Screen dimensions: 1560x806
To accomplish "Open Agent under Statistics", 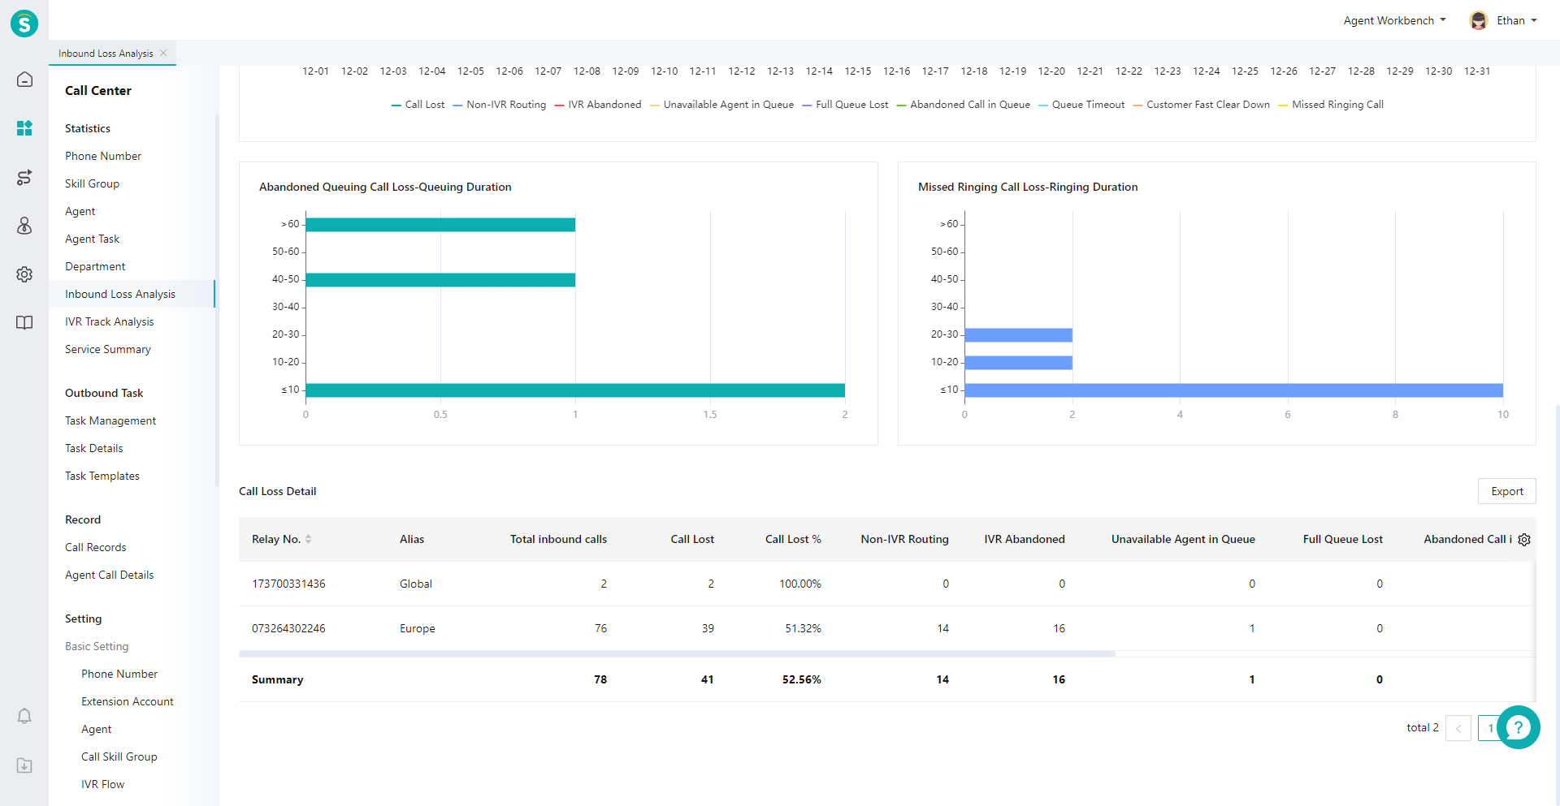I will click(80, 211).
